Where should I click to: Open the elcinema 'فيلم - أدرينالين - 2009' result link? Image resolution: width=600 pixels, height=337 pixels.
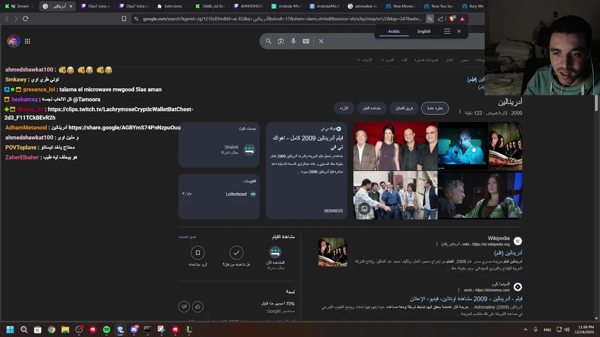click(466, 299)
